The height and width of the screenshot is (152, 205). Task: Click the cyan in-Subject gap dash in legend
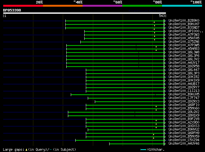(51, 150)
